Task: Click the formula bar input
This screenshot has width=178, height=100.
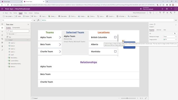Action: 108,20
